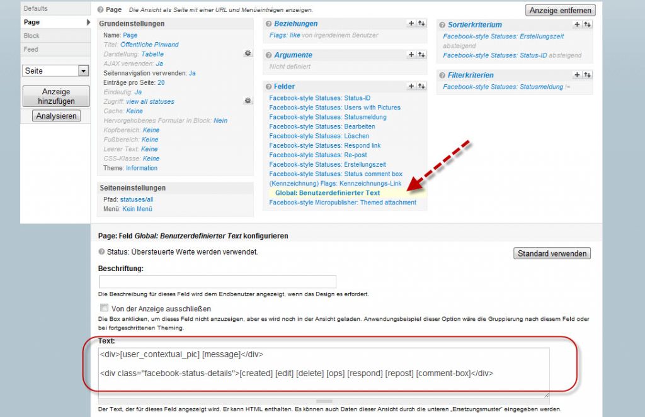Add a new Beziehungen relationship via plus icon
Image resolution: width=645 pixels, height=417 pixels.
click(411, 23)
